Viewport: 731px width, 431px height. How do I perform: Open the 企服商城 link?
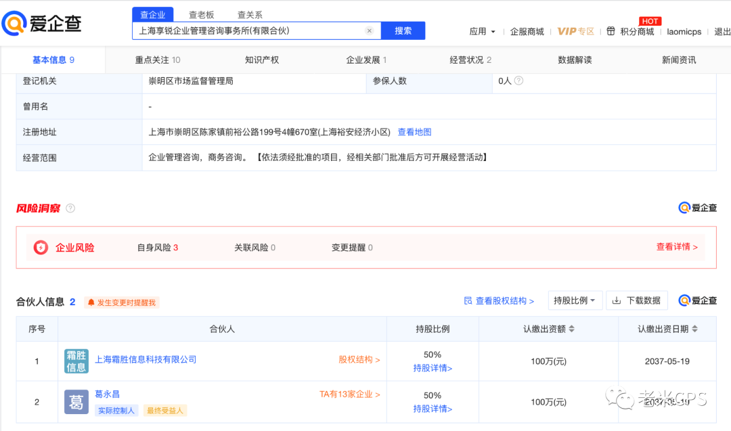click(x=527, y=32)
